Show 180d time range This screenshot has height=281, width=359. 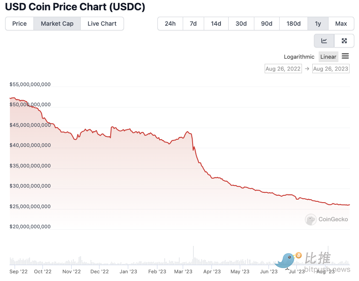293,24
